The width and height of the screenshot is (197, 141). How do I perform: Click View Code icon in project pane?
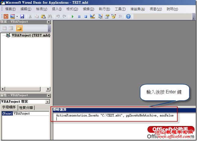coord(5,28)
